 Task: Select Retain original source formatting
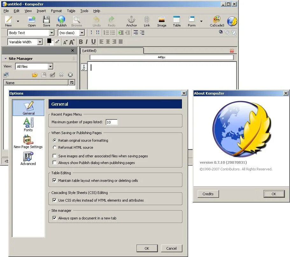[54, 140]
